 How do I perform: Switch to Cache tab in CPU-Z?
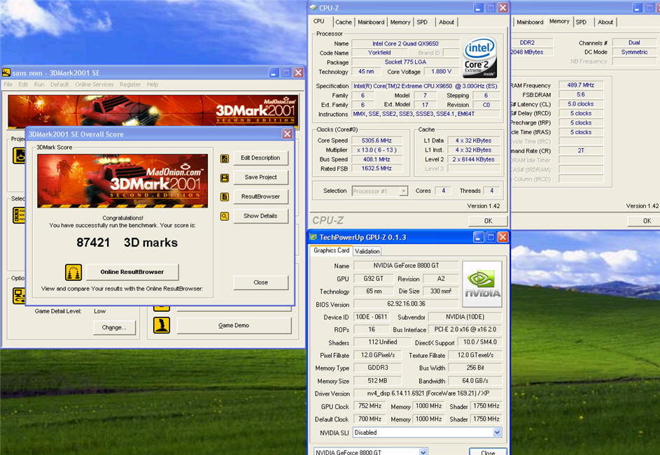(x=344, y=22)
